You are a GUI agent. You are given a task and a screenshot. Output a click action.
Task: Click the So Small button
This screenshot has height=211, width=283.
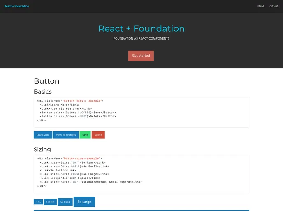[x=50, y=202]
